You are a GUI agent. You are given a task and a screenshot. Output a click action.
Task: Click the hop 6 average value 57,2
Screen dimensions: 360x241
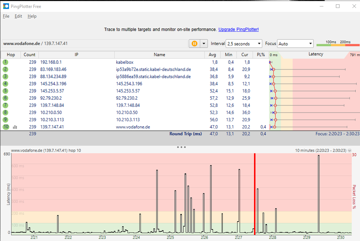[x=214, y=98]
